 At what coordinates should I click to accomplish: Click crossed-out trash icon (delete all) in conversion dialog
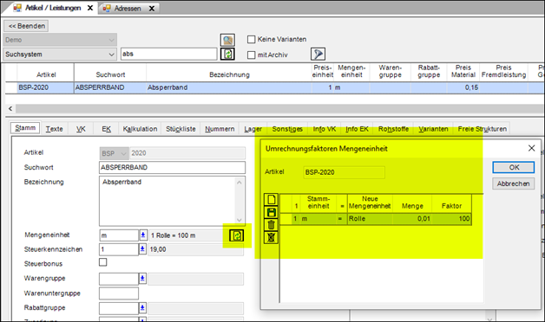[x=271, y=237]
